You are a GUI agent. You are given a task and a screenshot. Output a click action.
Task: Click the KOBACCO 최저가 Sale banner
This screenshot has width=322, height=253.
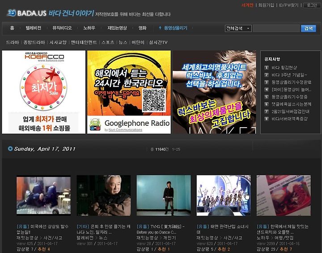[x=43, y=92]
